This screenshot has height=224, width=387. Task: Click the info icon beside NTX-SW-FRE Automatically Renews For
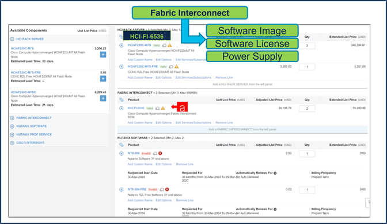coord(275,209)
